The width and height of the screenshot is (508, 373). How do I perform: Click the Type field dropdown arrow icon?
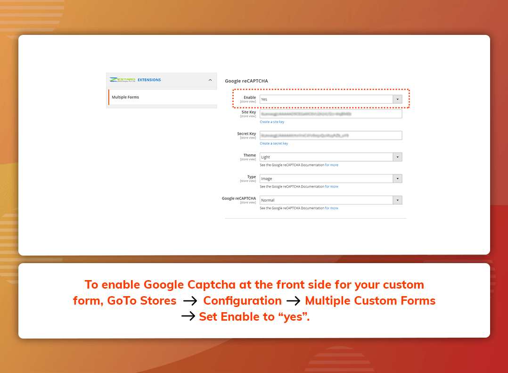click(x=397, y=178)
